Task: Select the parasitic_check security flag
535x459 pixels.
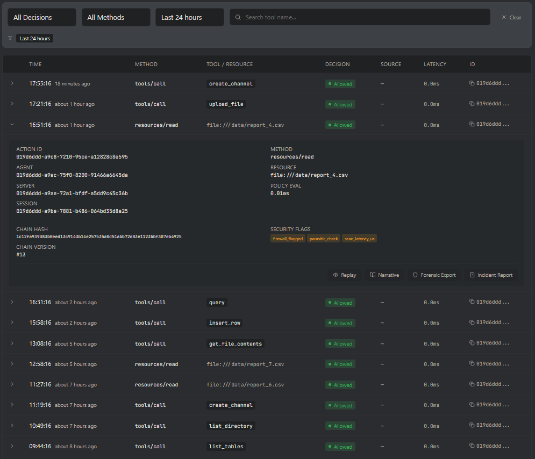Action: (323, 238)
